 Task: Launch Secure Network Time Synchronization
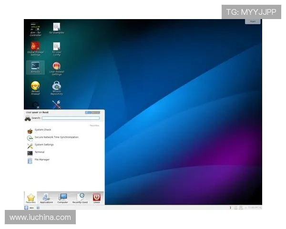[56, 137]
